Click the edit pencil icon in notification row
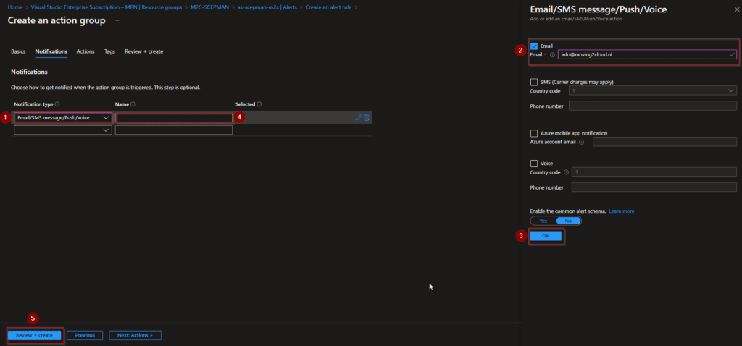Image resolution: width=742 pixels, height=346 pixels. [x=359, y=117]
